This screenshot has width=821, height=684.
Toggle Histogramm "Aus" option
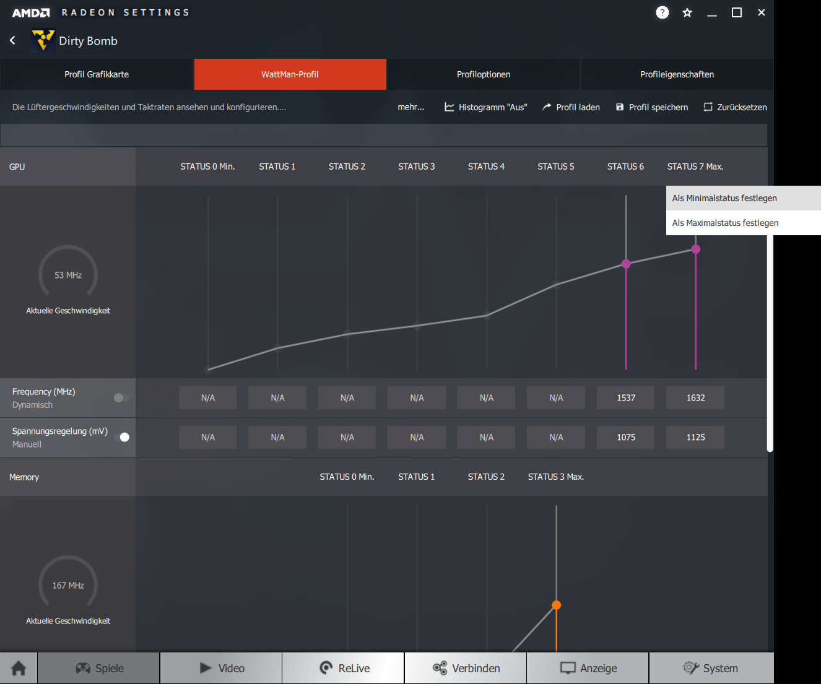[486, 107]
